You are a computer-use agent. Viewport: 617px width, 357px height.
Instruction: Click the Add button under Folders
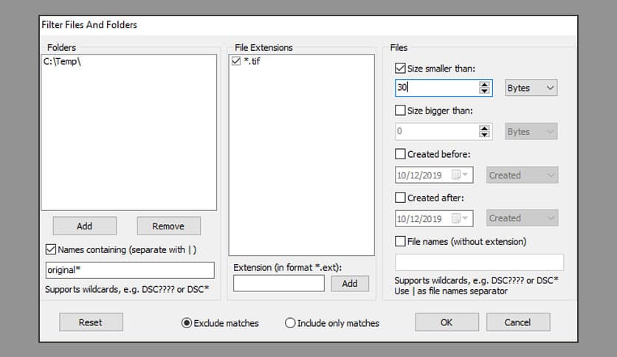click(x=85, y=226)
